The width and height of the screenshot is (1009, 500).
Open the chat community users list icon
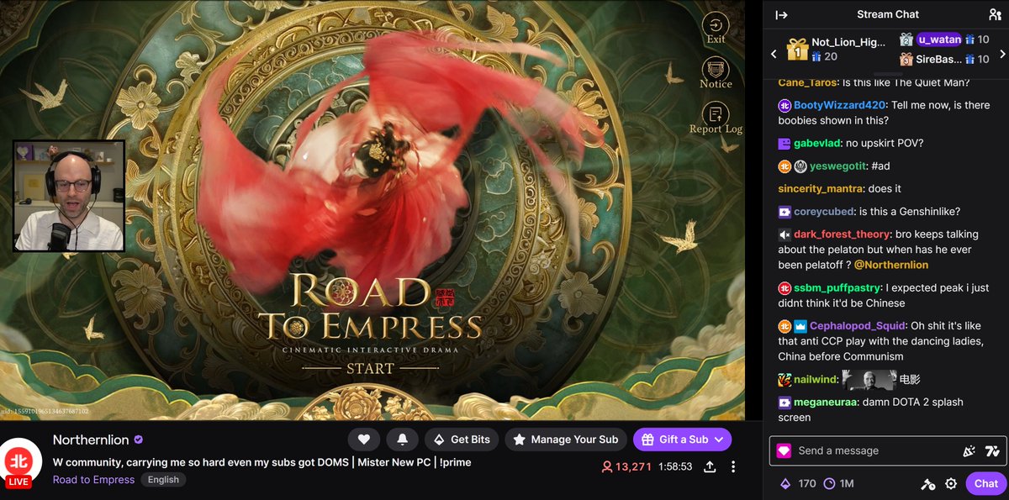pyautogui.click(x=995, y=14)
